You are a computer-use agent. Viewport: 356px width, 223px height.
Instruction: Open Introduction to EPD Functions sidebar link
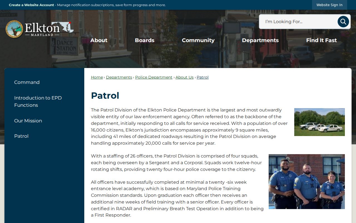pos(38,101)
